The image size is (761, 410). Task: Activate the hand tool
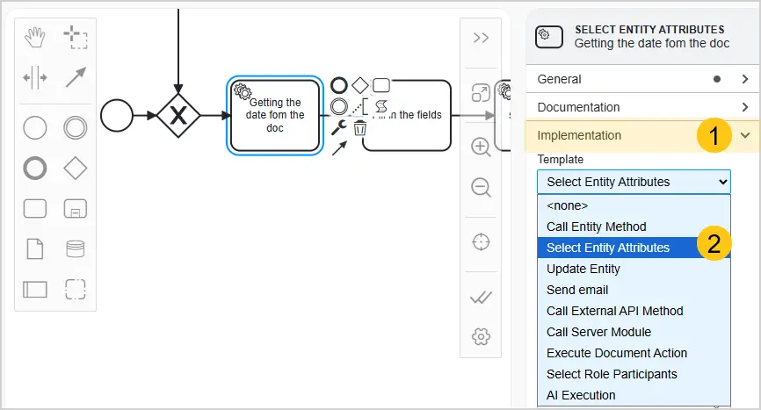click(35, 38)
